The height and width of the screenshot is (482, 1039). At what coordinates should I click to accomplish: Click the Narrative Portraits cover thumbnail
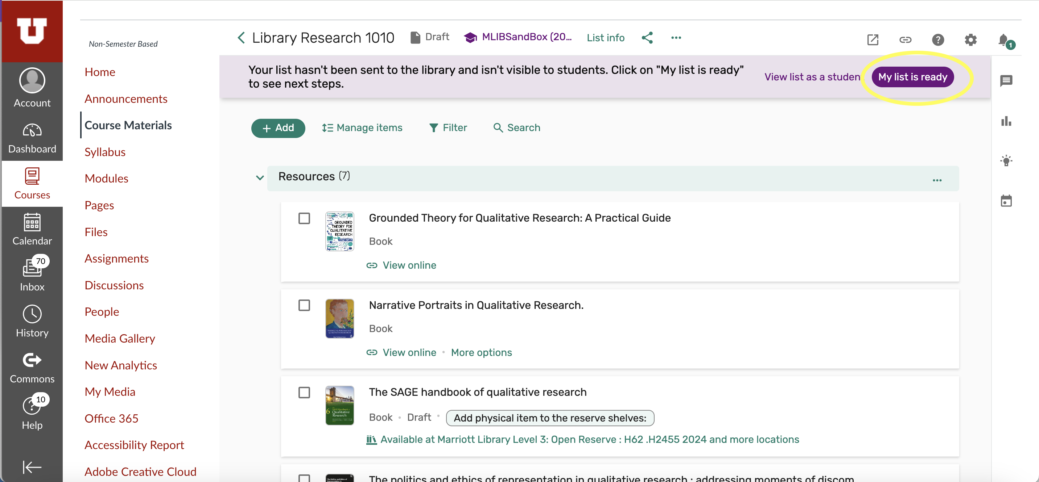pos(339,319)
